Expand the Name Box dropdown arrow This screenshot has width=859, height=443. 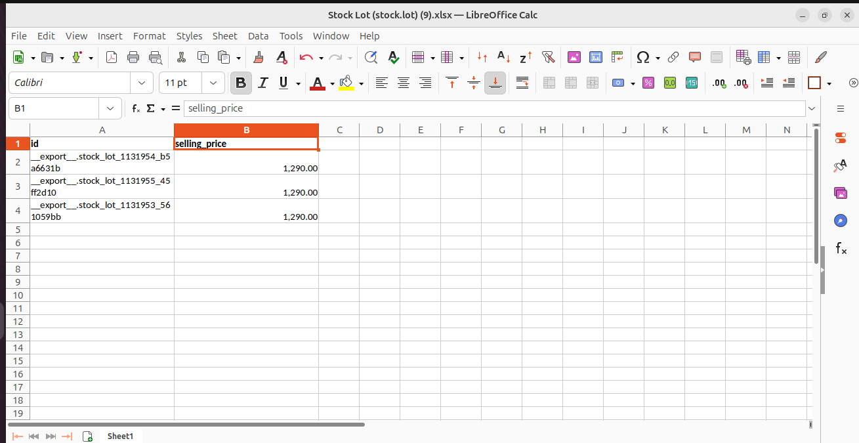(x=110, y=108)
